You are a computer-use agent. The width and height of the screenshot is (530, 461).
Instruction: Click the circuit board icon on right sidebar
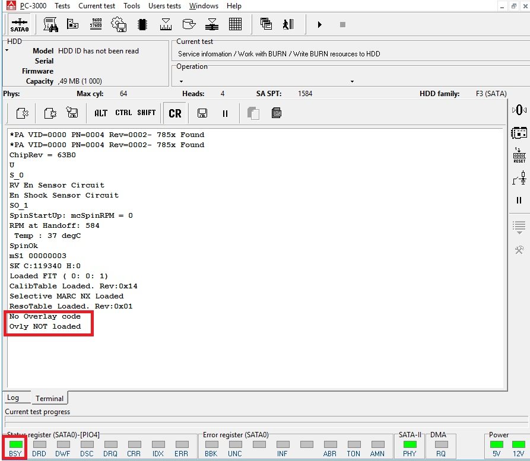pos(519,133)
